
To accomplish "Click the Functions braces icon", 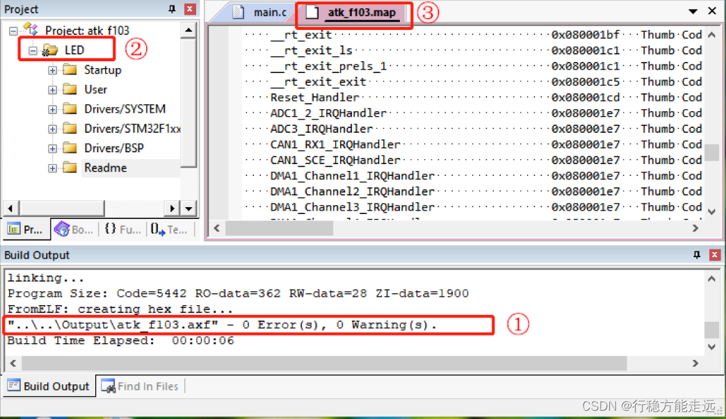I will click(110, 229).
